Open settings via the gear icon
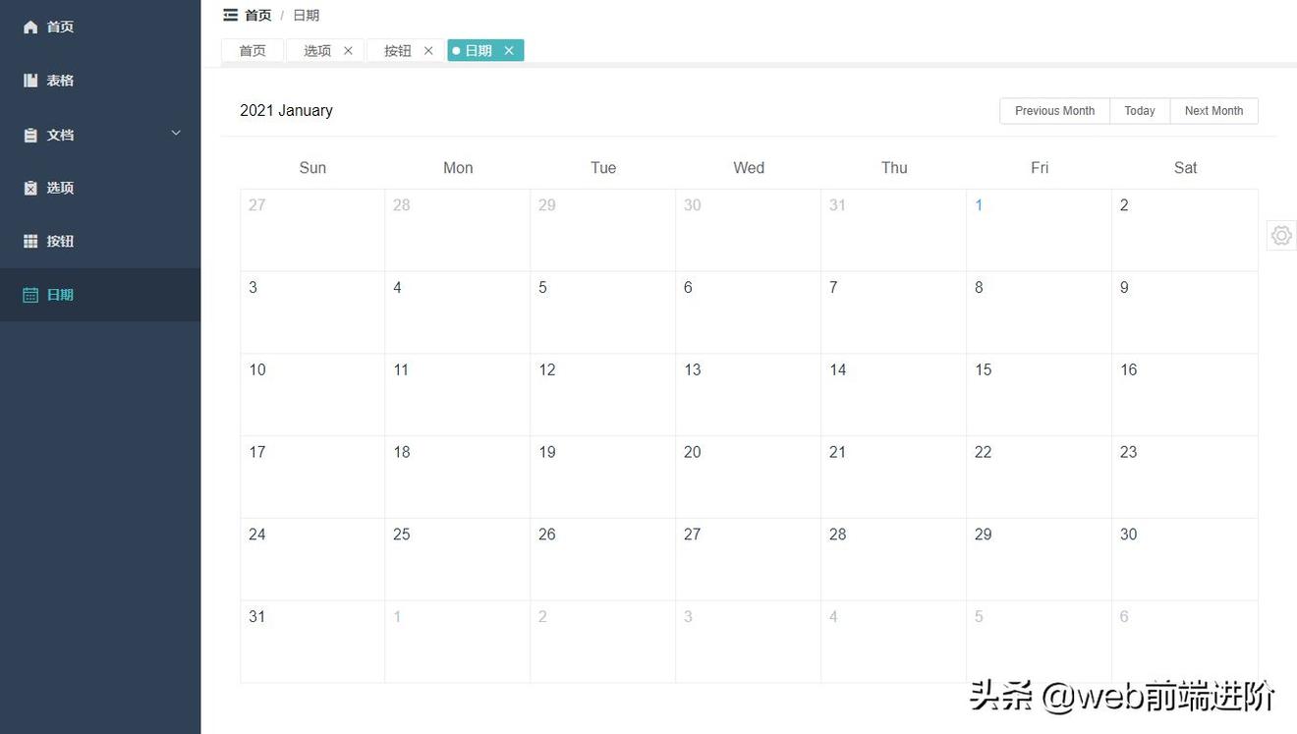This screenshot has height=734, width=1297. pos(1280,236)
